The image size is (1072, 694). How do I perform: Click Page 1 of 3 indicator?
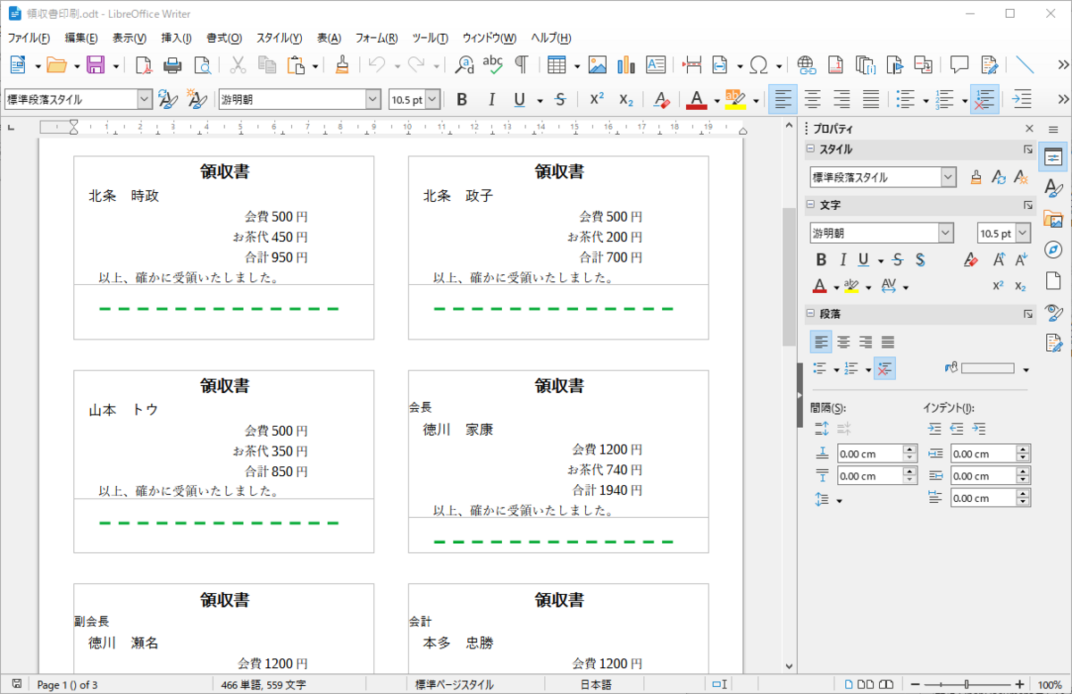68,685
